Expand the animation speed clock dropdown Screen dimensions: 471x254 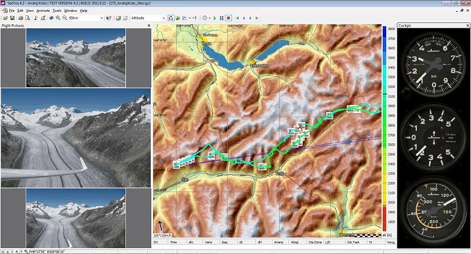pos(211,18)
